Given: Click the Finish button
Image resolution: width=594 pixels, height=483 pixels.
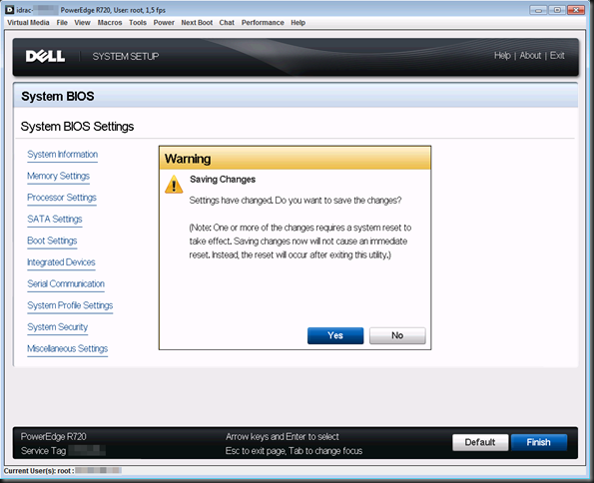Looking at the screenshot, I should [539, 442].
